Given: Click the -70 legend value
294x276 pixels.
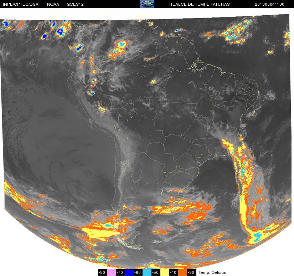Looking at the screenshot, I should (120, 272).
